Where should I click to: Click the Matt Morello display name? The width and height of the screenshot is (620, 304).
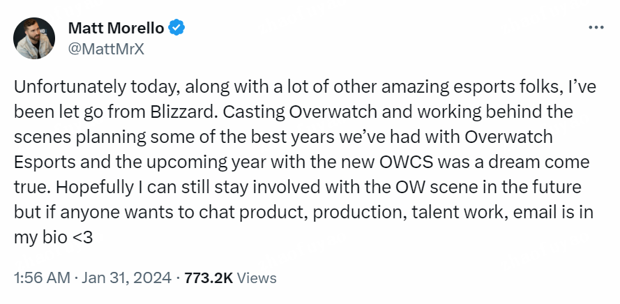pos(116,28)
